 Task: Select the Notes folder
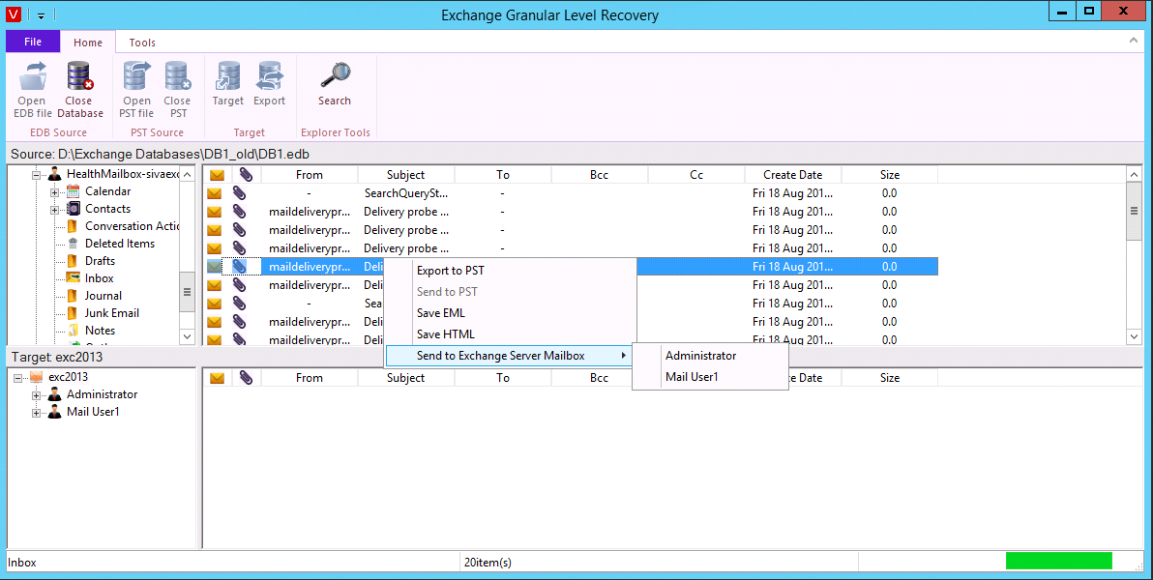click(x=100, y=331)
